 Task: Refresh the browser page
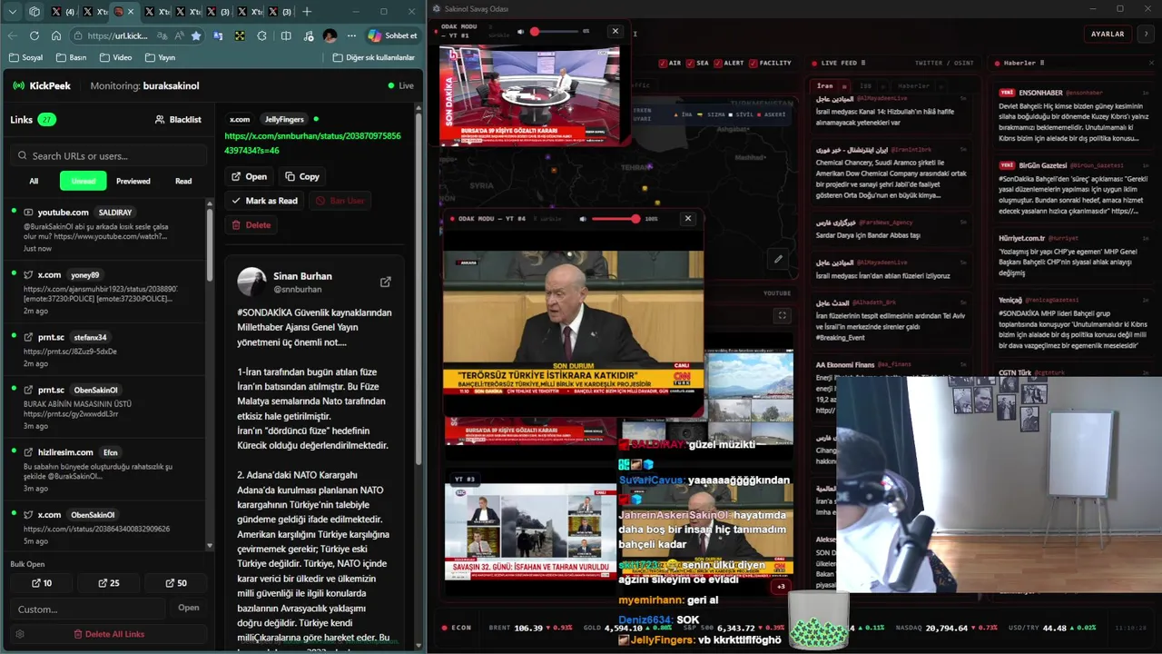click(x=34, y=35)
